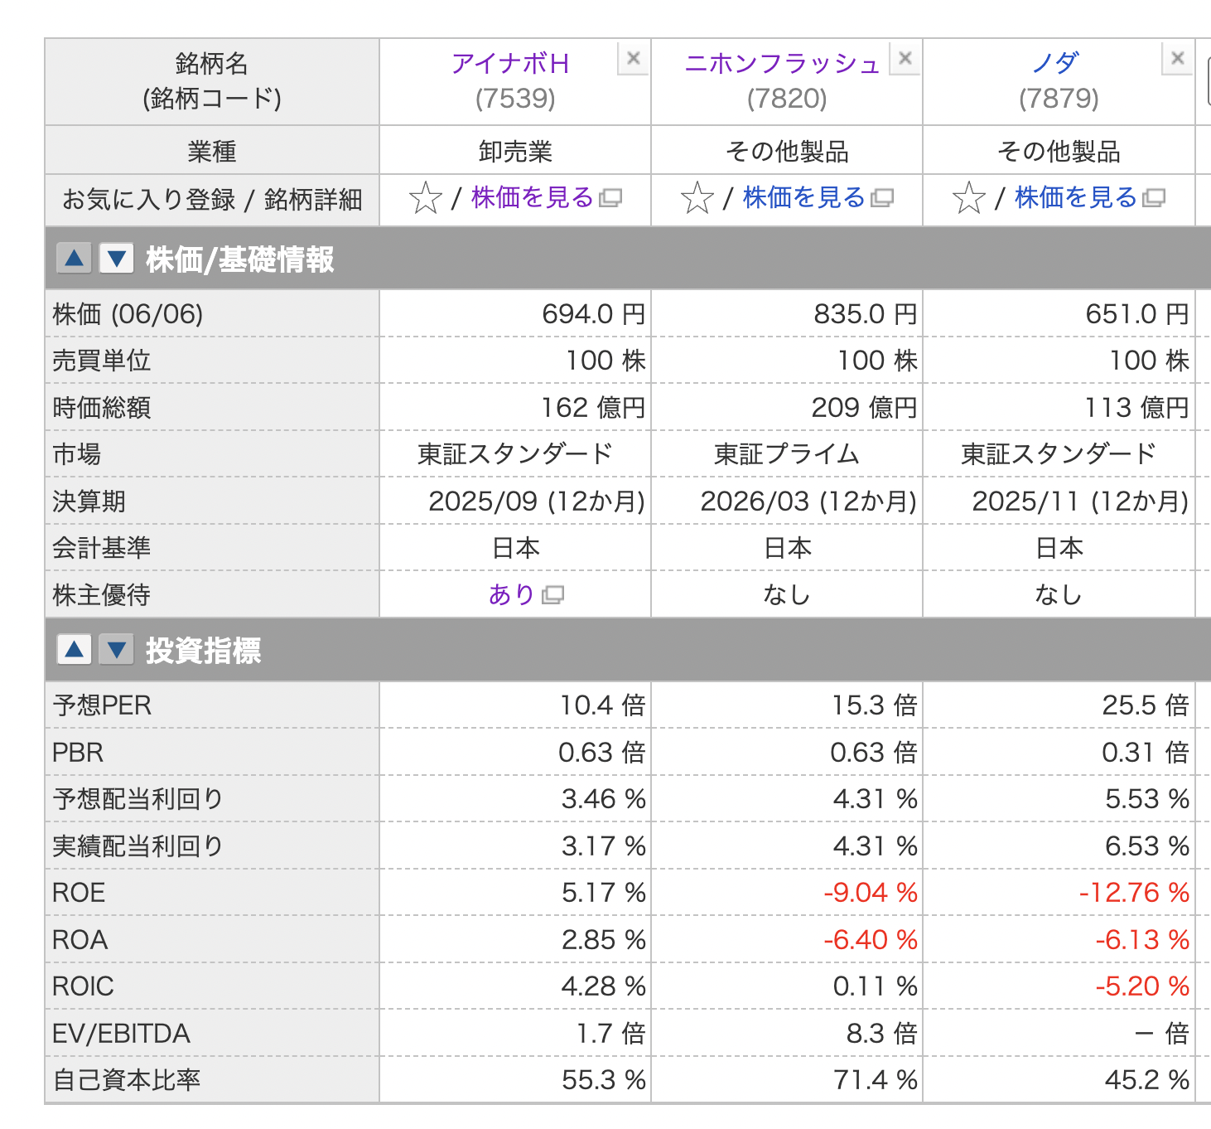Screen dimensions: 1211x1129
Task: Close the ノダ comparison column
Action: click(x=1177, y=59)
